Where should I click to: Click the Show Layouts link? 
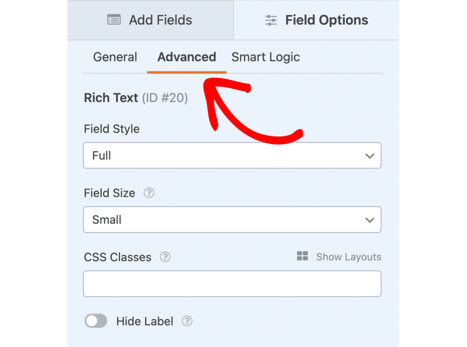(349, 257)
